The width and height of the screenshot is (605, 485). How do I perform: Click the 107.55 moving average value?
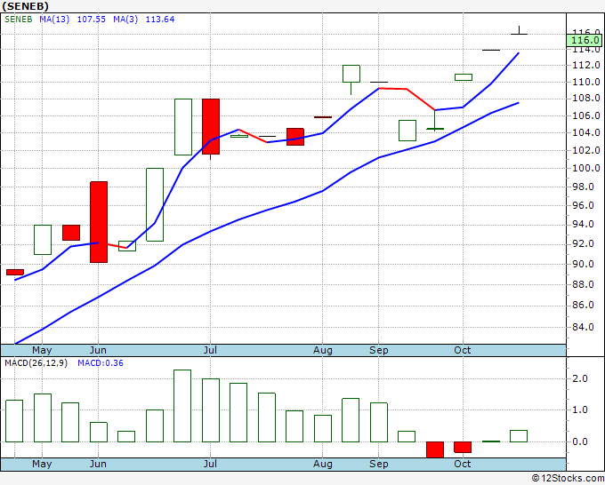(x=92, y=20)
